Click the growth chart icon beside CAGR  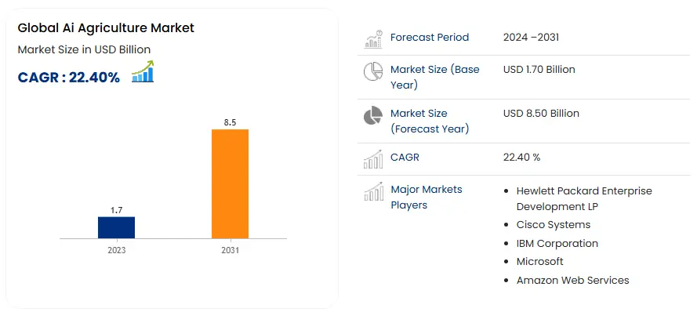tap(143, 71)
